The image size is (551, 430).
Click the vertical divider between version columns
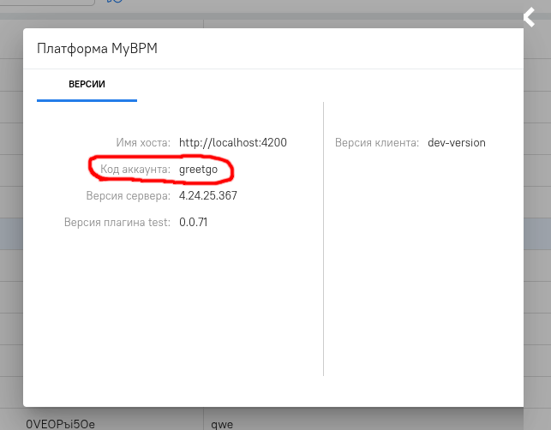coord(323,240)
